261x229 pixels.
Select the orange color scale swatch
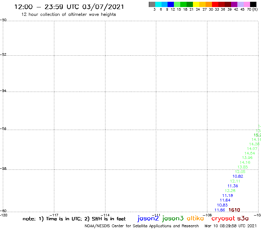tap(209, 4)
